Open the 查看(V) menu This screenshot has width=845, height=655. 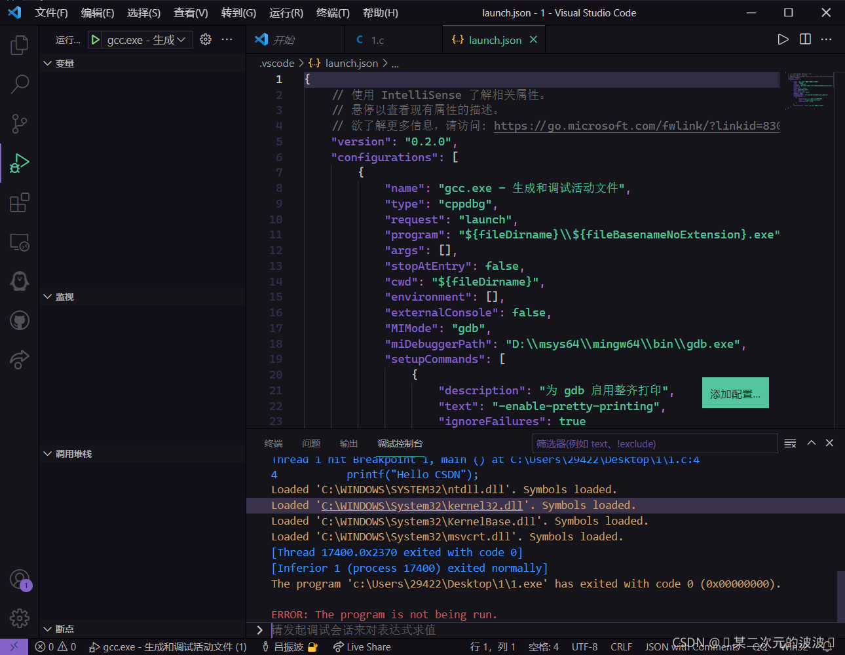pos(191,12)
